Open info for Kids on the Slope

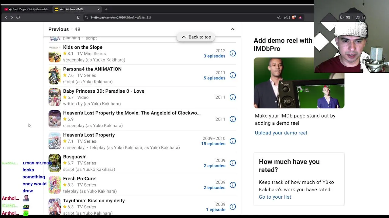(232, 54)
